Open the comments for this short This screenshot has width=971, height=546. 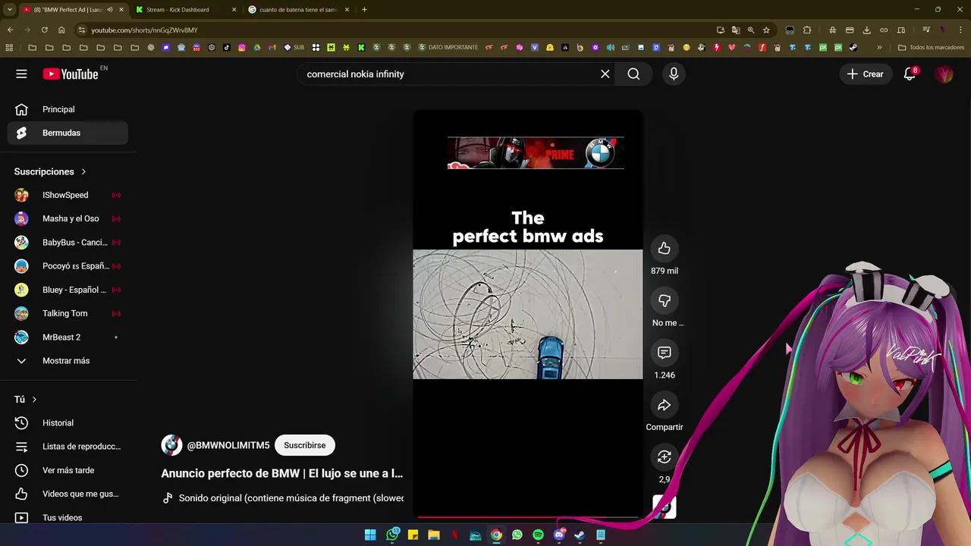[664, 353]
